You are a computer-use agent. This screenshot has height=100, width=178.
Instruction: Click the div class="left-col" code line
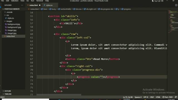75,38
